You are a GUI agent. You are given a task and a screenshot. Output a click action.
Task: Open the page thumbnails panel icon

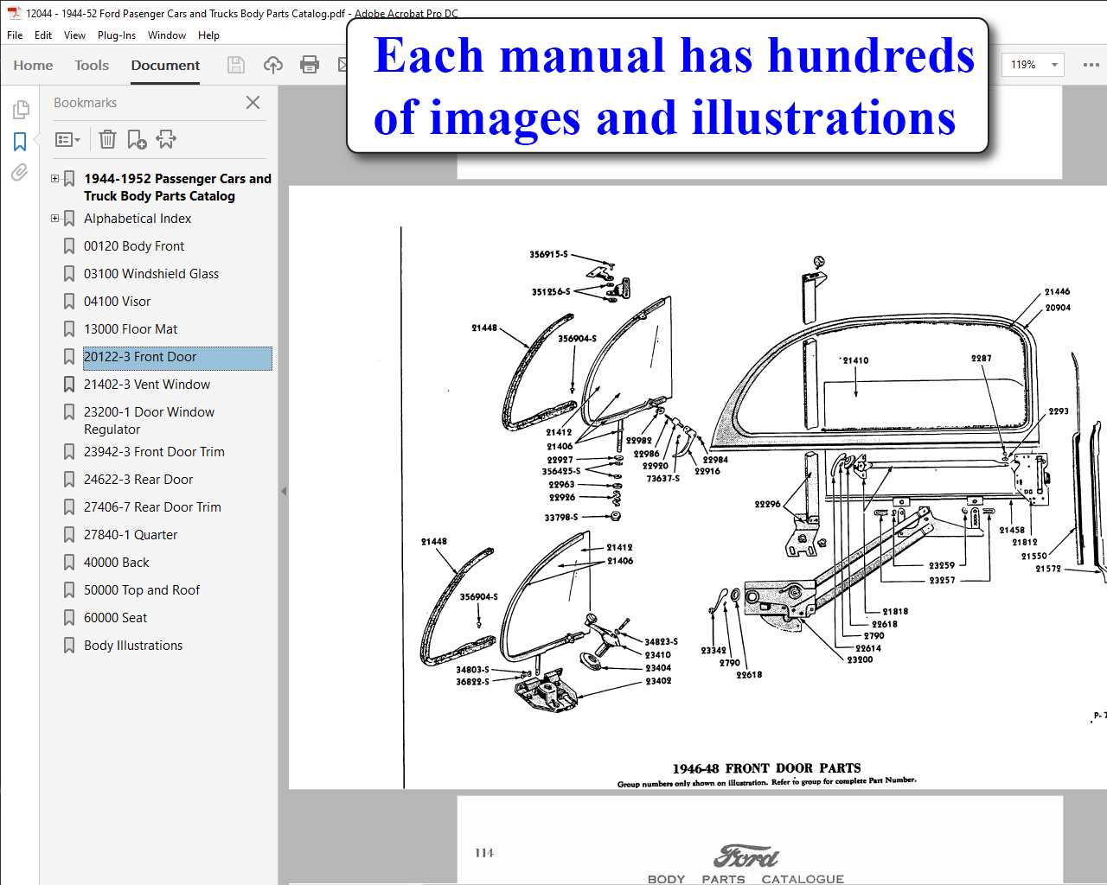tap(21, 110)
